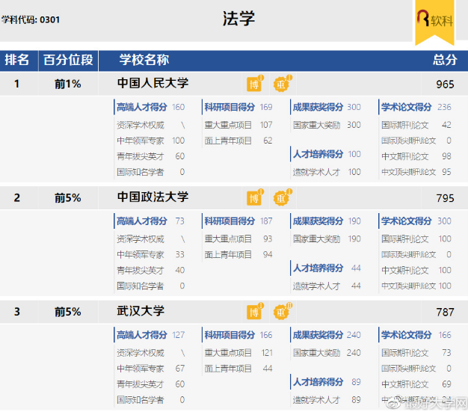Click 成果获奖得分 240 under 武汉大学
This screenshot has height=412, width=468.
[327, 335]
